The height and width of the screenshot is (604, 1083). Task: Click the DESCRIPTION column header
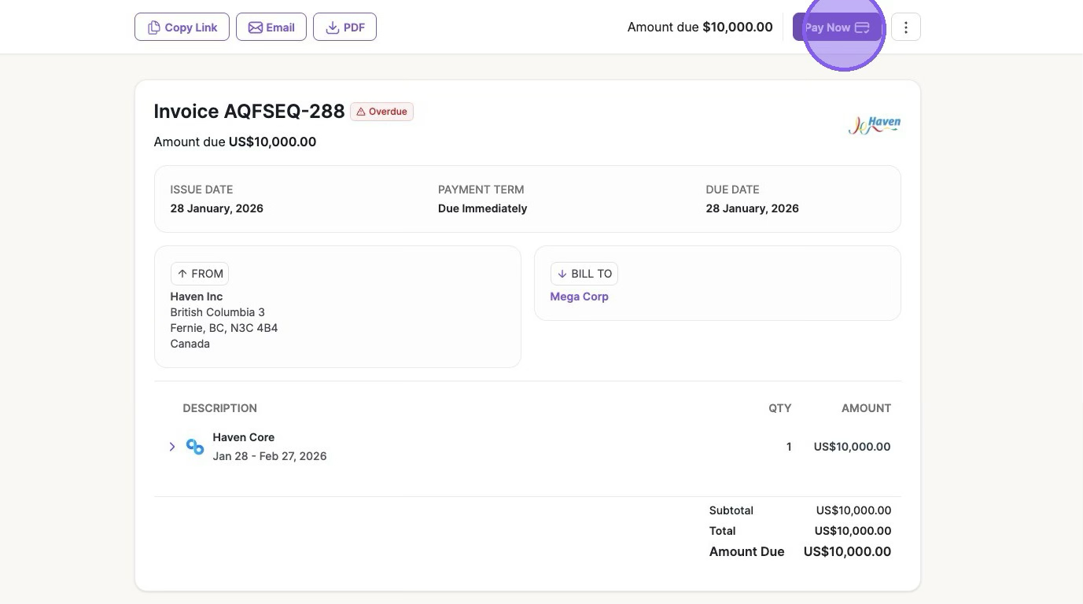[x=219, y=408]
